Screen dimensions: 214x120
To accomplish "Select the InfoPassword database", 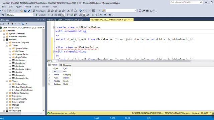I will coord(15,111).
